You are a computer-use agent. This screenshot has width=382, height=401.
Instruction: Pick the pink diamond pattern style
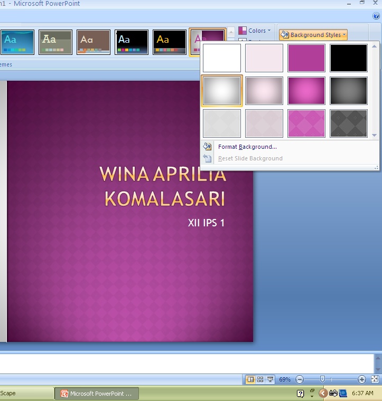tap(306, 123)
